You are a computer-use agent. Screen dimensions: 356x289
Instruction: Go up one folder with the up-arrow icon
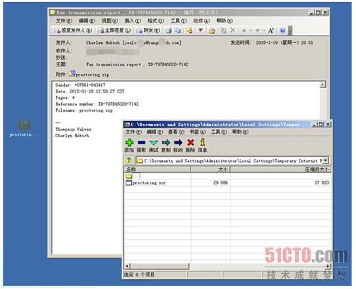click(x=129, y=160)
